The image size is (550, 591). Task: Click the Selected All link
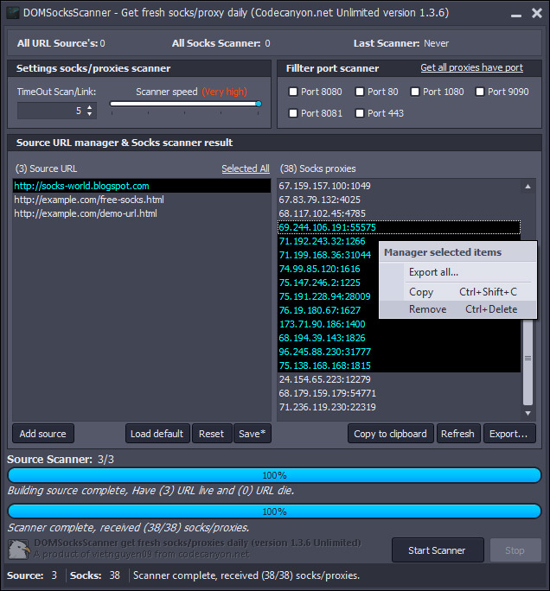[x=246, y=168]
